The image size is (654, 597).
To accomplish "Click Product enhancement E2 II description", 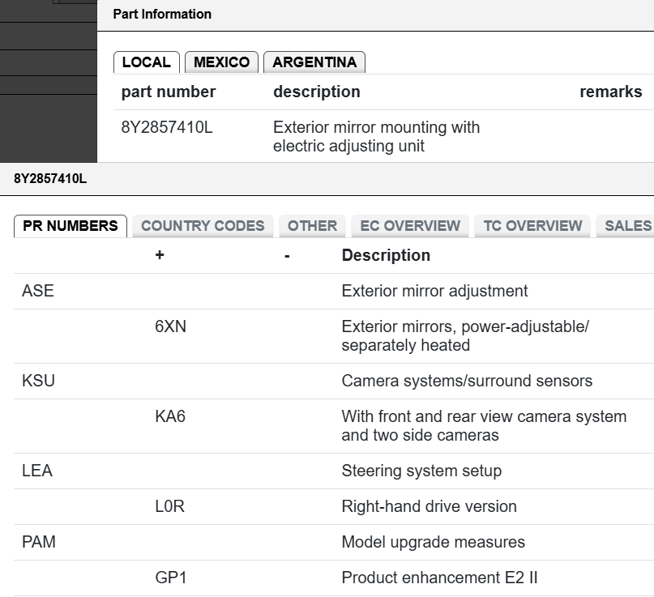I will (x=439, y=578).
